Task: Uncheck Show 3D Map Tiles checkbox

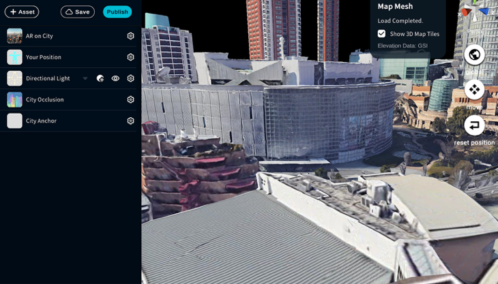Action: coord(381,34)
